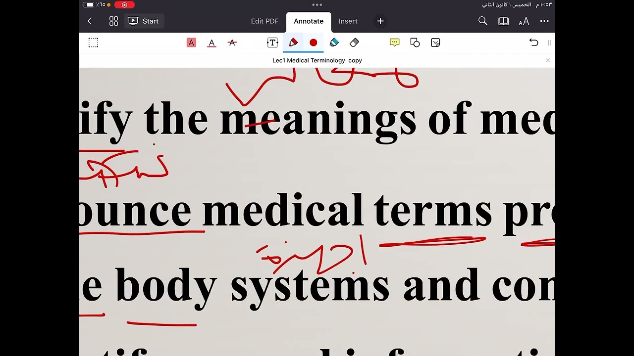Tap the battery status indicator
The height and width of the screenshot is (356, 634).
click(x=89, y=5)
